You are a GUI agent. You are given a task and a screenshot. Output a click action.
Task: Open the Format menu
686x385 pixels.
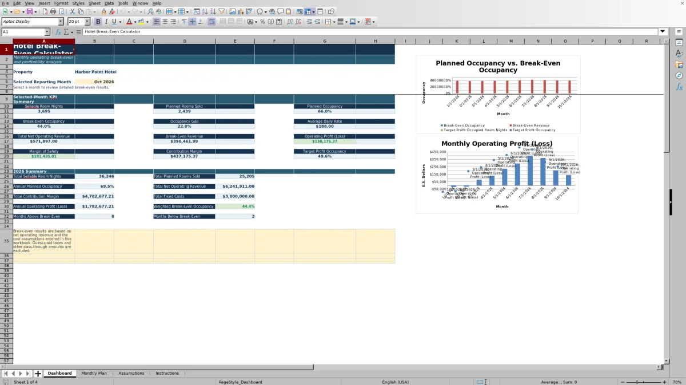pyautogui.click(x=61, y=3)
